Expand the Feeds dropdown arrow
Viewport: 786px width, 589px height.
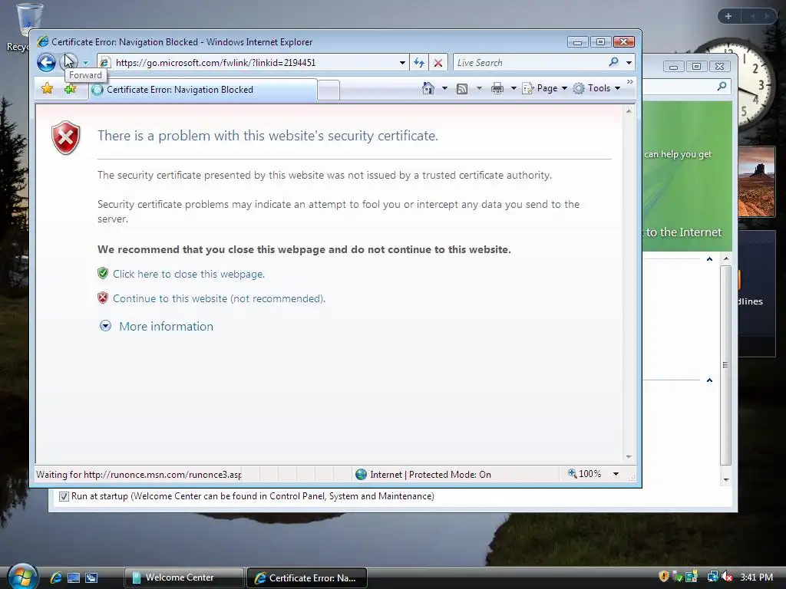(x=479, y=89)
